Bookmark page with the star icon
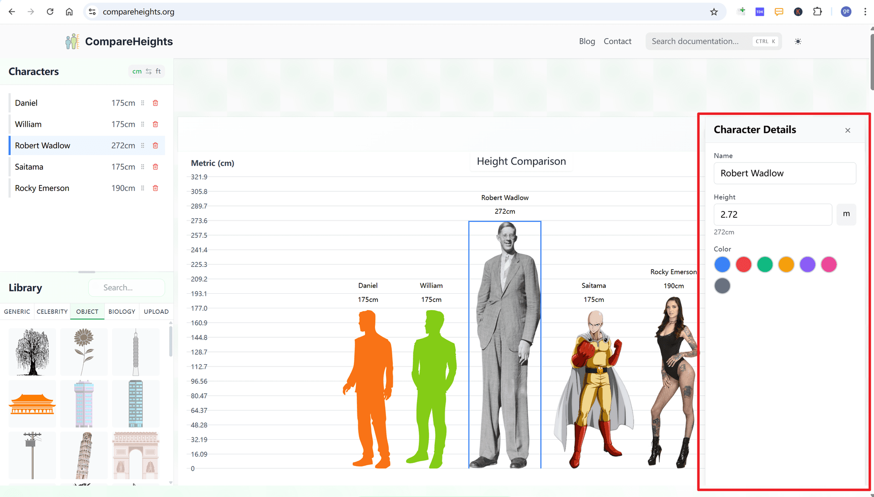 (x=714, y=12)
